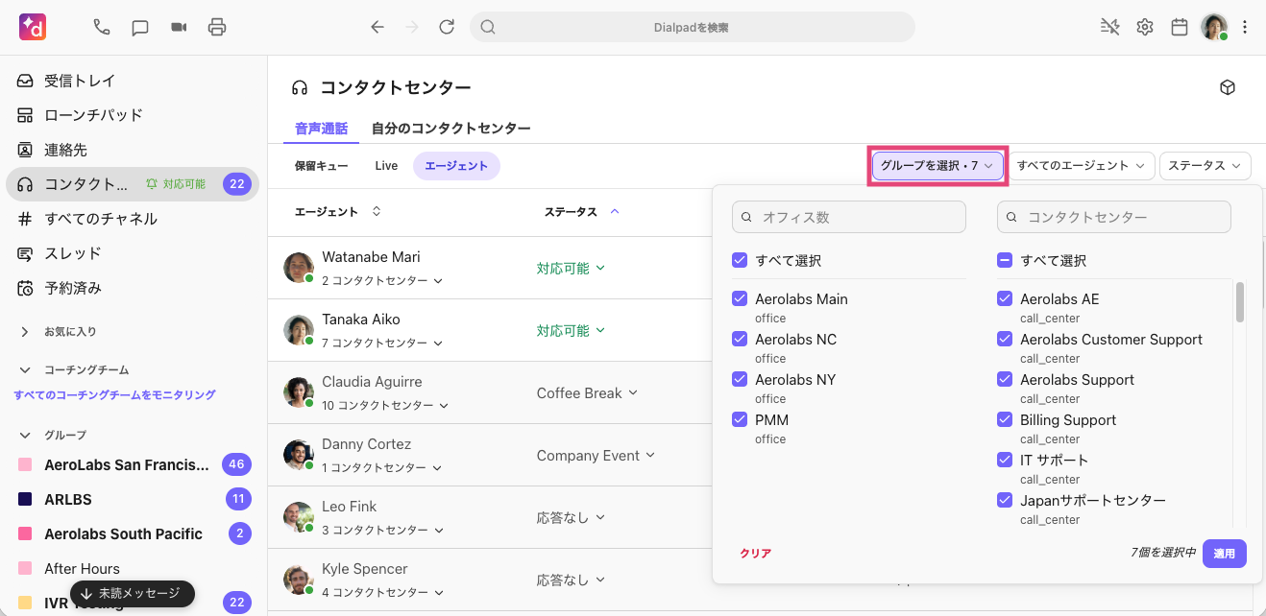Start a video meeting via camera icon
This screenshot has width=1266, height=616.
click(179, 27)
